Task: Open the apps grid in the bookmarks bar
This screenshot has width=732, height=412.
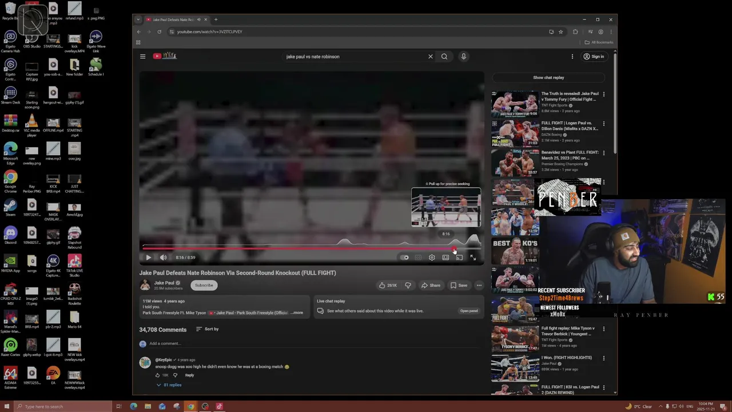Action: (x=138, y=42)
